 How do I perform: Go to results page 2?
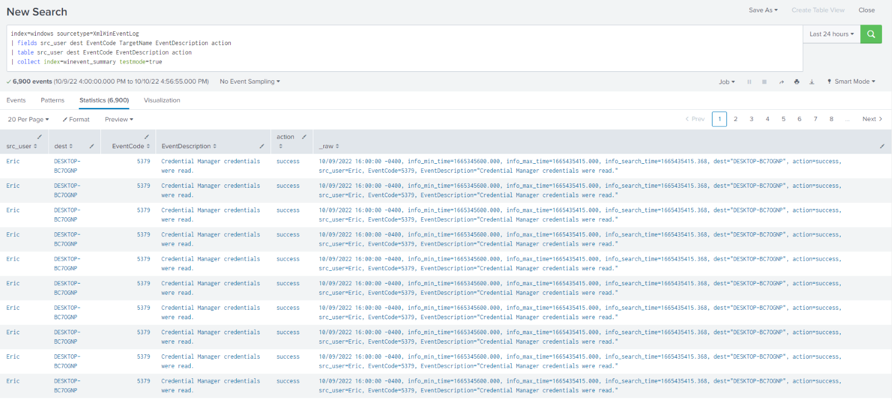tap(735, 119)
